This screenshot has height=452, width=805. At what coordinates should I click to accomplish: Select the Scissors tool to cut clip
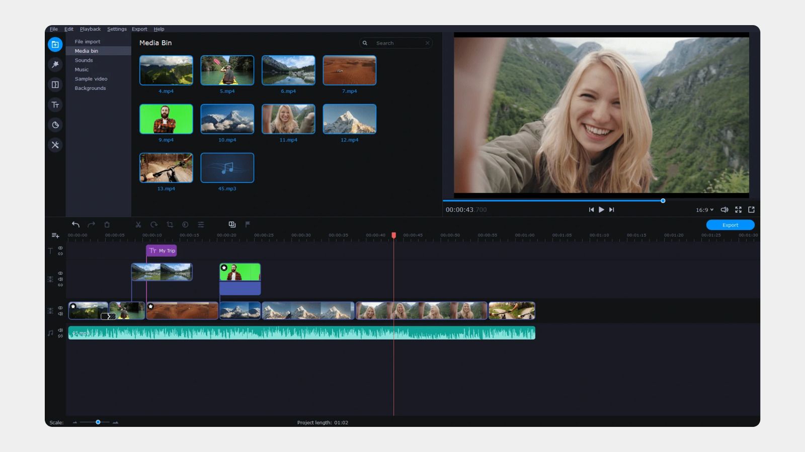[138, 224]
